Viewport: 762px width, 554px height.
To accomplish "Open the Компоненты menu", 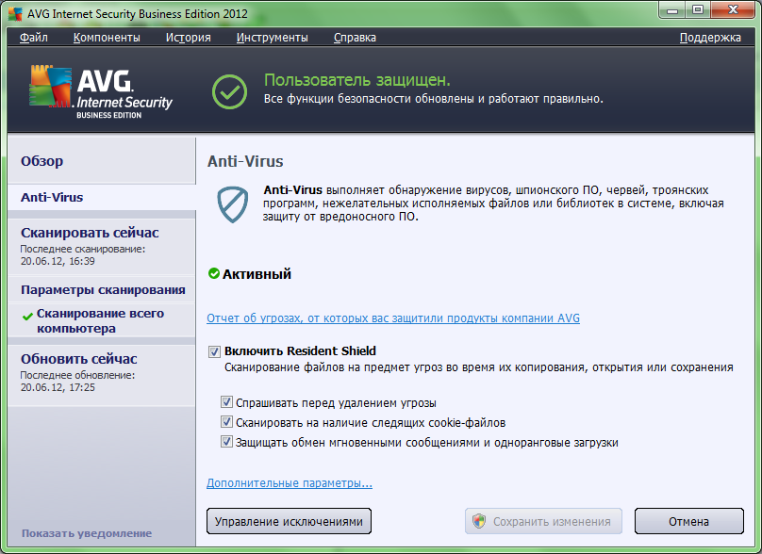I will (x=107, y=38).
